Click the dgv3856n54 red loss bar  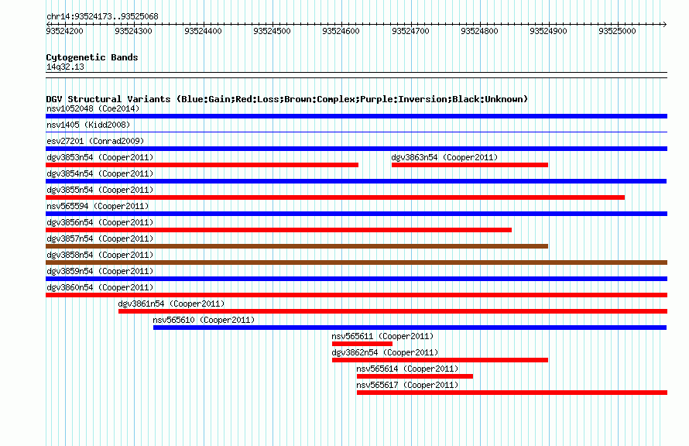pos(279,230)
